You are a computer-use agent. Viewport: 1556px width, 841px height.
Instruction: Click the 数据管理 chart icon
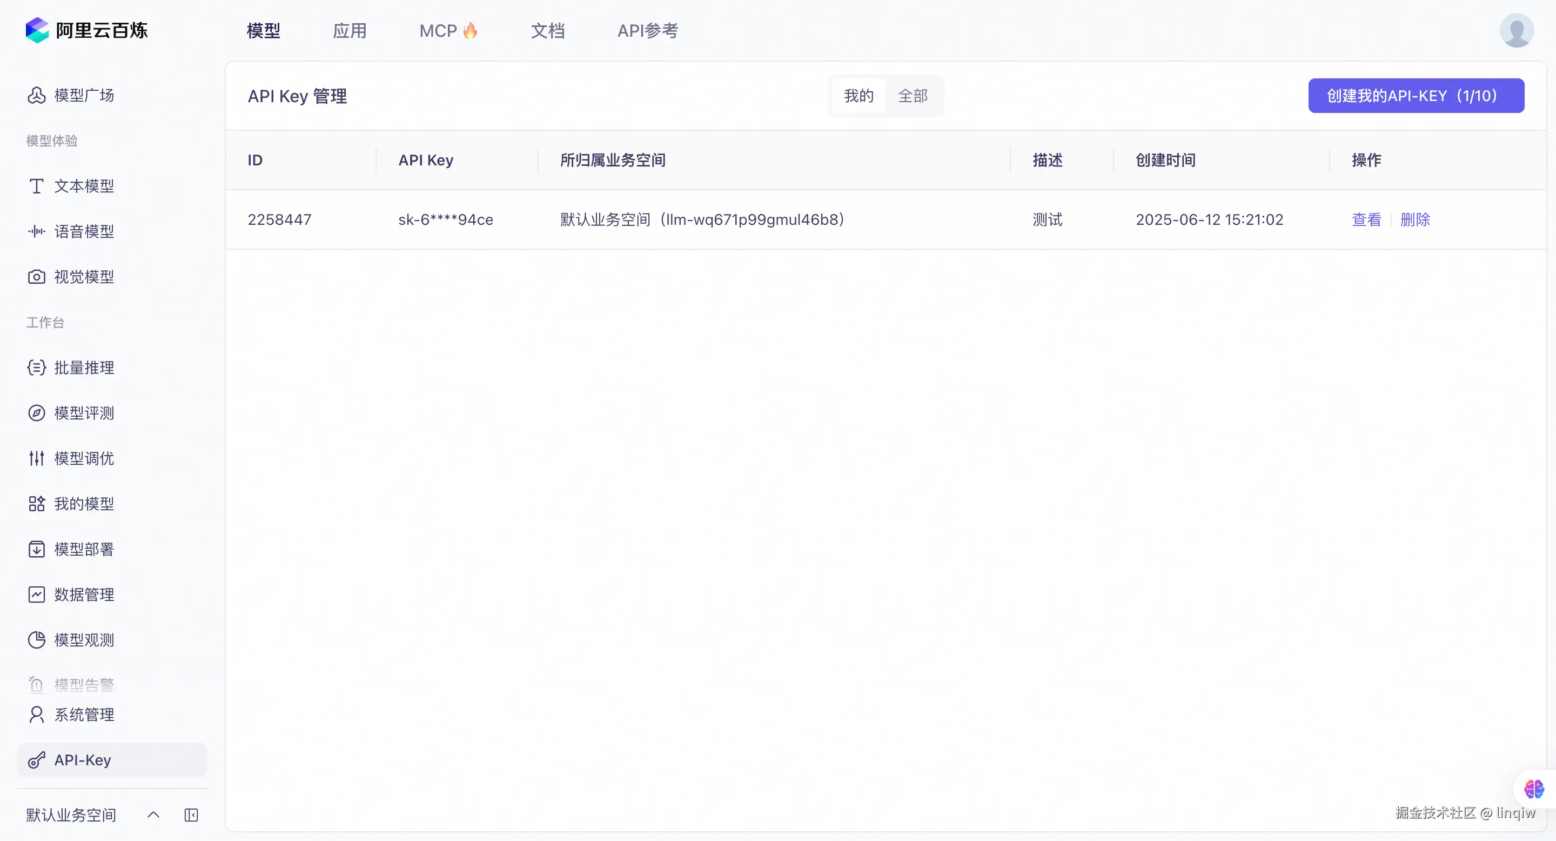pos(36,595)
